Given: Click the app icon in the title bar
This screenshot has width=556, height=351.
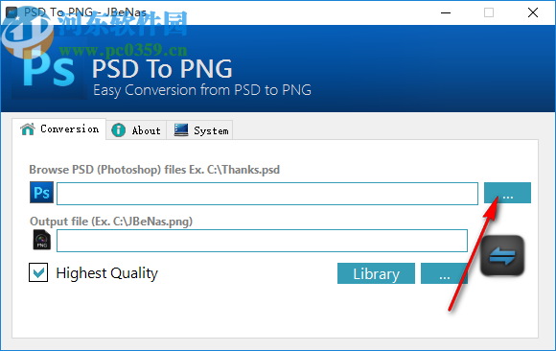Looking at the screenshot, I should click(12, 12).
